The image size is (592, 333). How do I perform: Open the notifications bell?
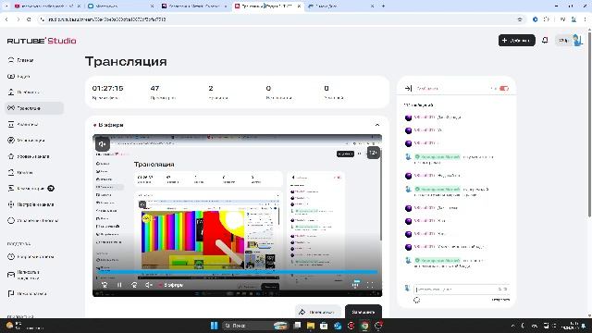pyautogui.click(x=545, y=40)
